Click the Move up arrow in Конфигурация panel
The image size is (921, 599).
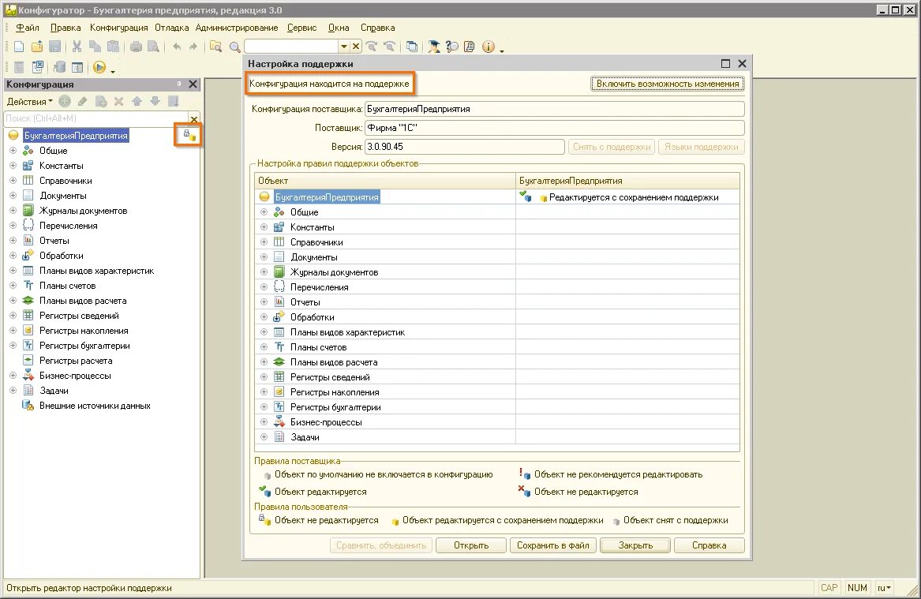click(137, 102)
